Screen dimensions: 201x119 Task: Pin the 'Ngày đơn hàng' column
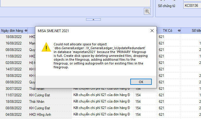tap(26, 31)
